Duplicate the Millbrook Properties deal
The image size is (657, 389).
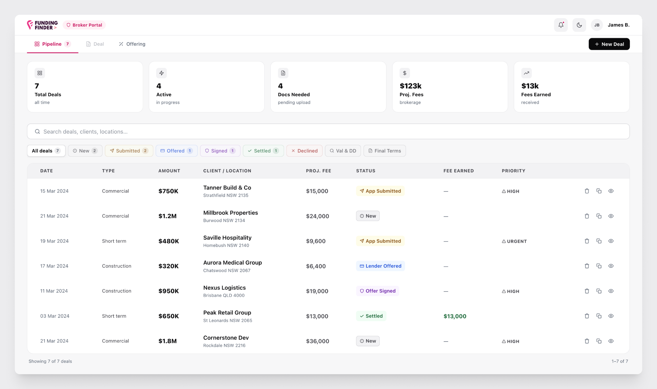599,216
